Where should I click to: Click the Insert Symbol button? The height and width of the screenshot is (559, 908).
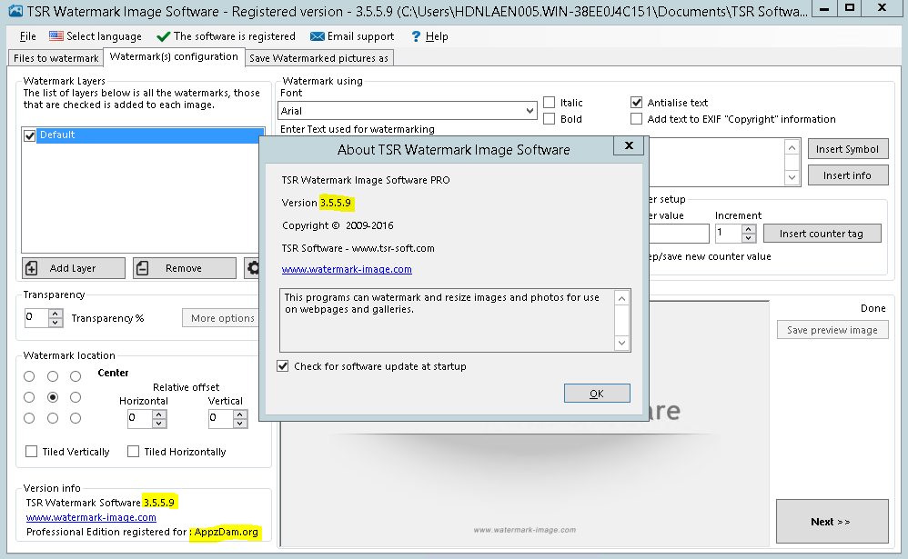[x=848, y=149]
